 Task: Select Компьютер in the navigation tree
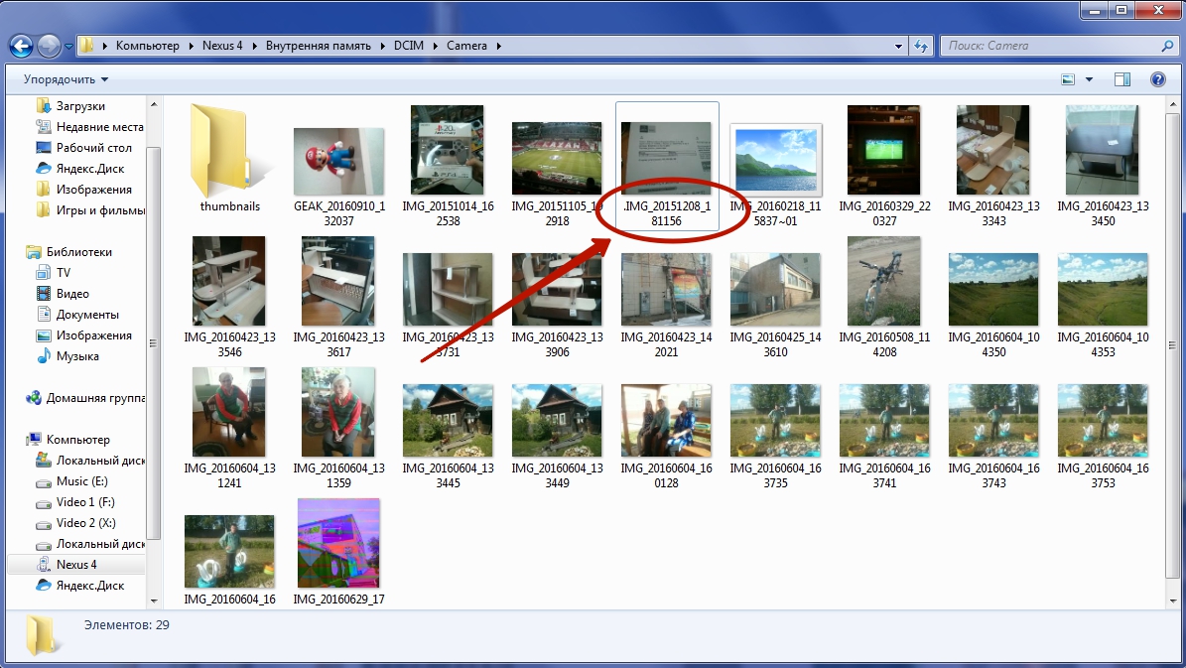click(x=77, y=440)
